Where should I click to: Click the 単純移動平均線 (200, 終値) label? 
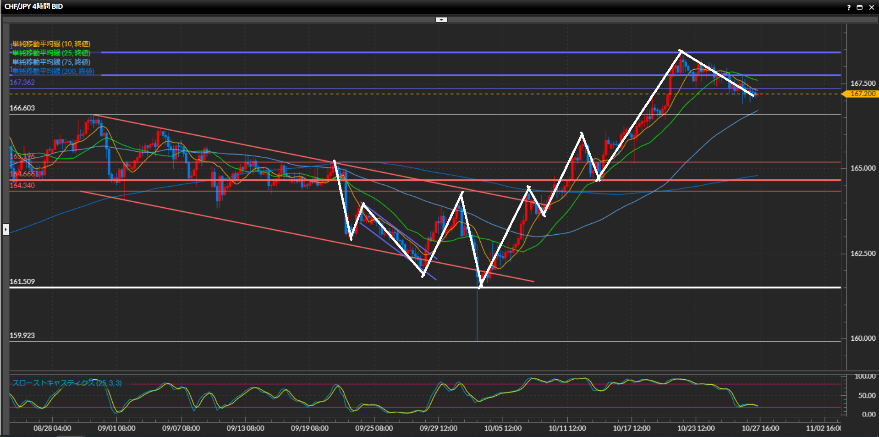53,72
